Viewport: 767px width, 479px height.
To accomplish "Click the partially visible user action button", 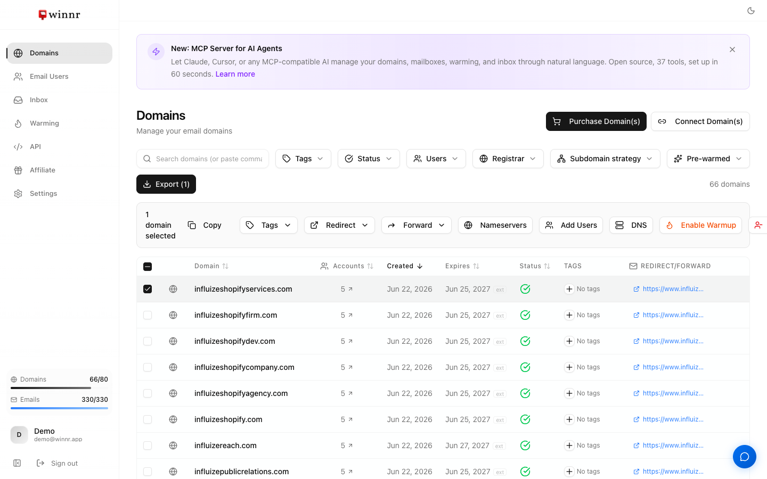I will point(757,225).
